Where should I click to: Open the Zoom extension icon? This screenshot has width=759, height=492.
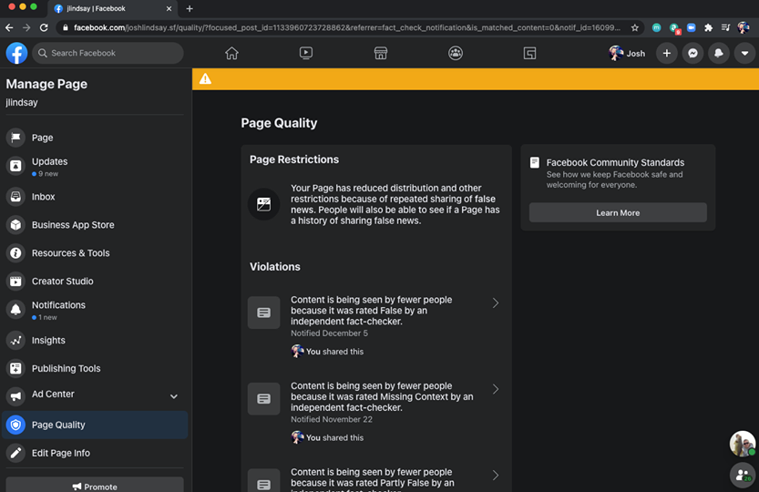(x=692, y=27)
